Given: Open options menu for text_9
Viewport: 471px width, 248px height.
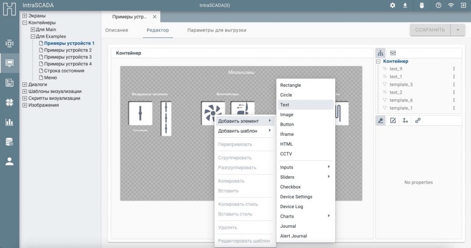Looking at the screenshot, I should pos(454,69).
